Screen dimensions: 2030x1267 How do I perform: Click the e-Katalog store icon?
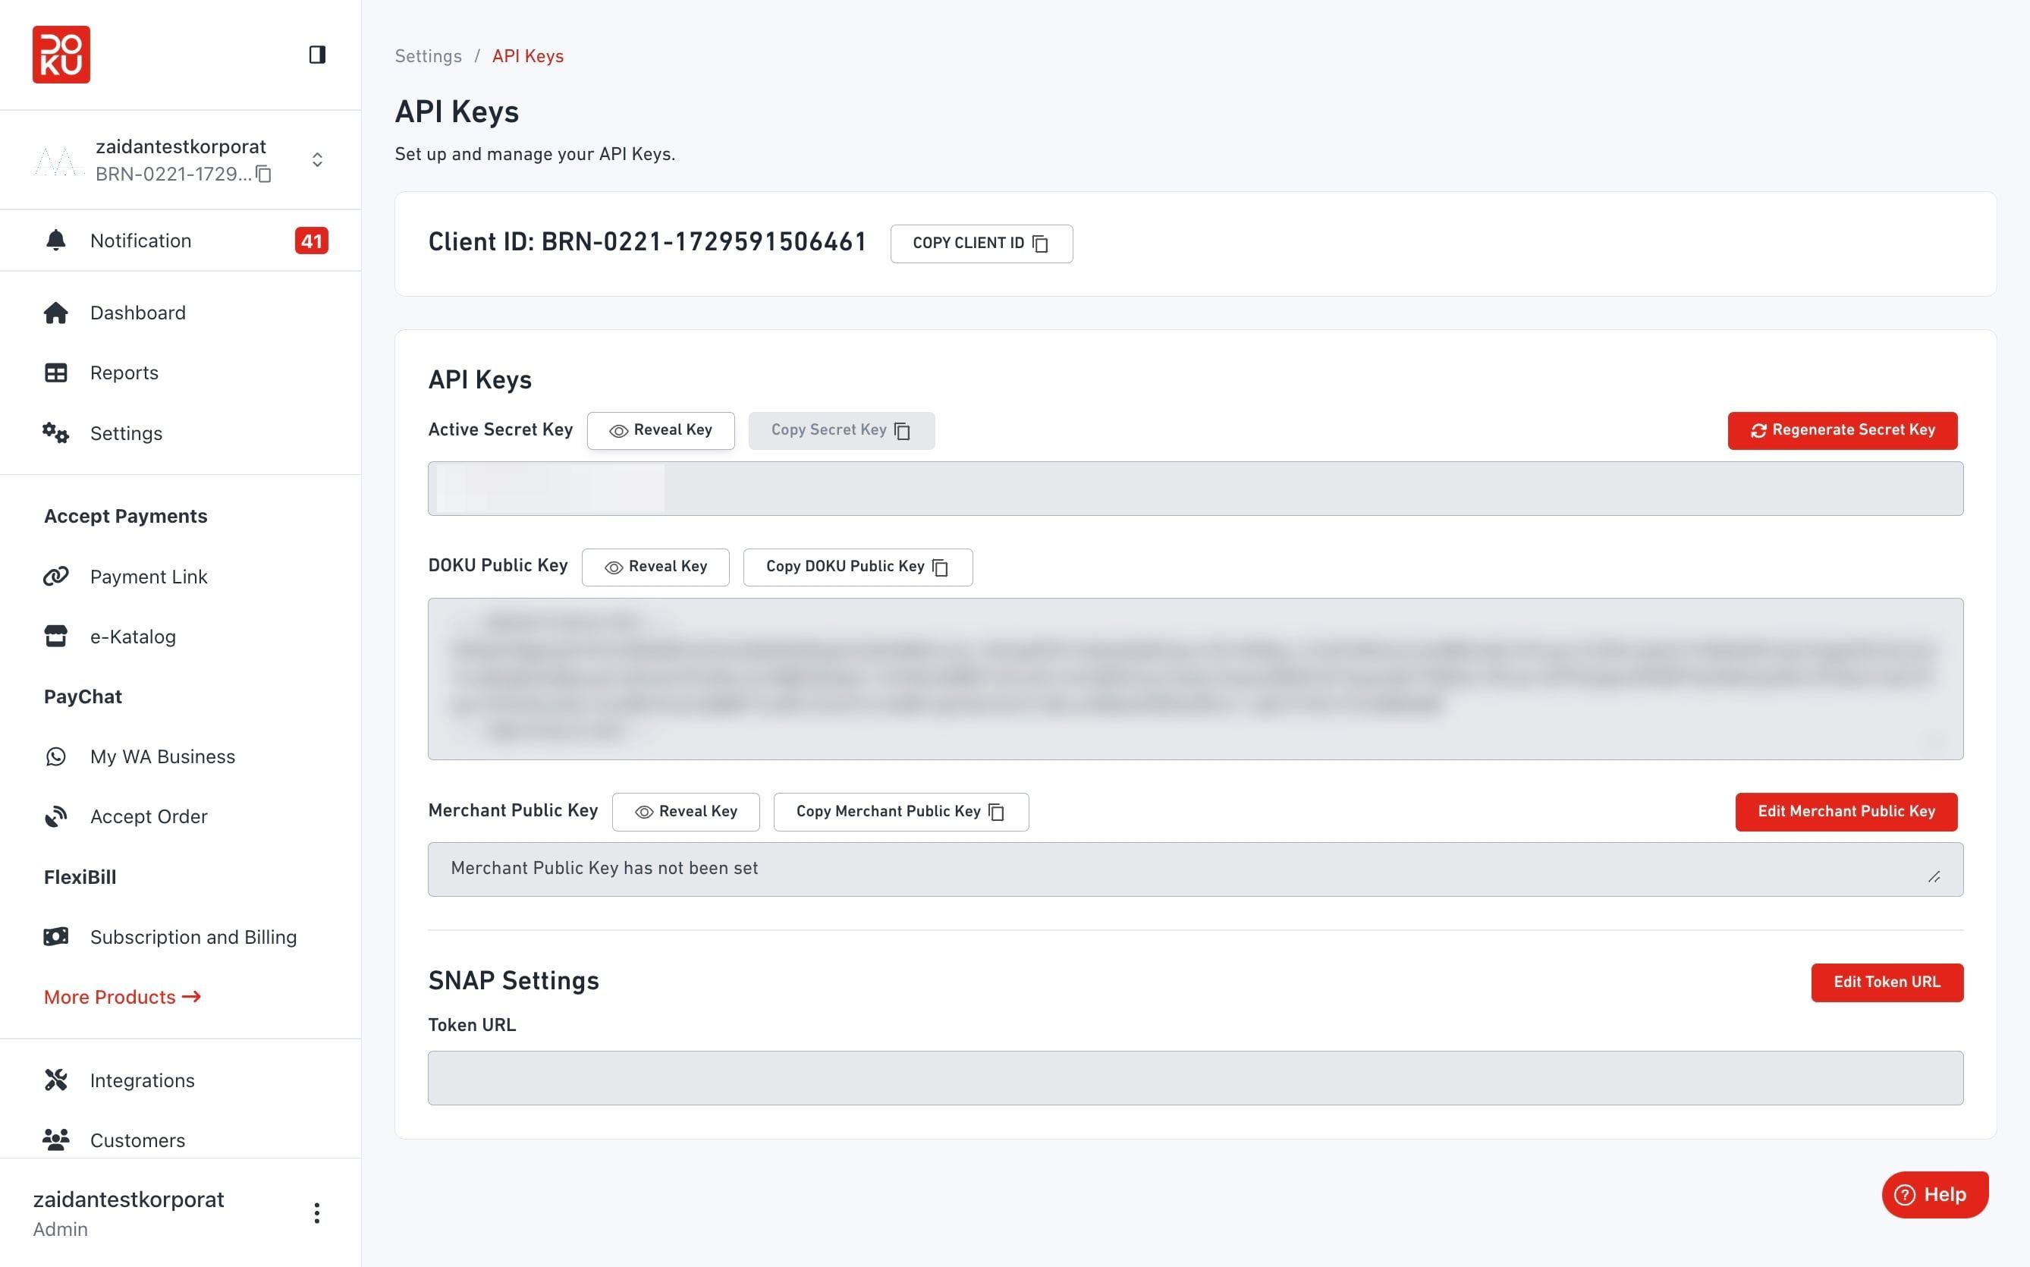click(x=56, y=637)
